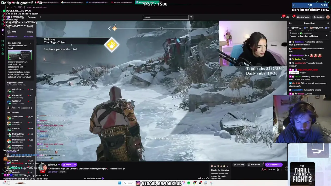The image size is (331, 186).
Task: Open the stream three-dot options menu
Action: pyautogui.click(x=282, y=170)
